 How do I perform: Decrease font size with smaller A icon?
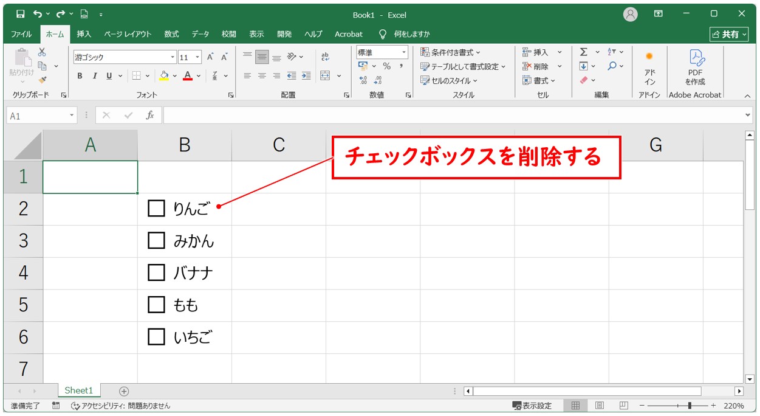[x=224, y=57]
